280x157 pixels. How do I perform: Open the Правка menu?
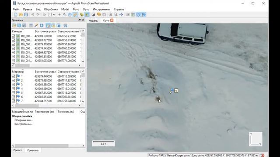pos(28,9)
